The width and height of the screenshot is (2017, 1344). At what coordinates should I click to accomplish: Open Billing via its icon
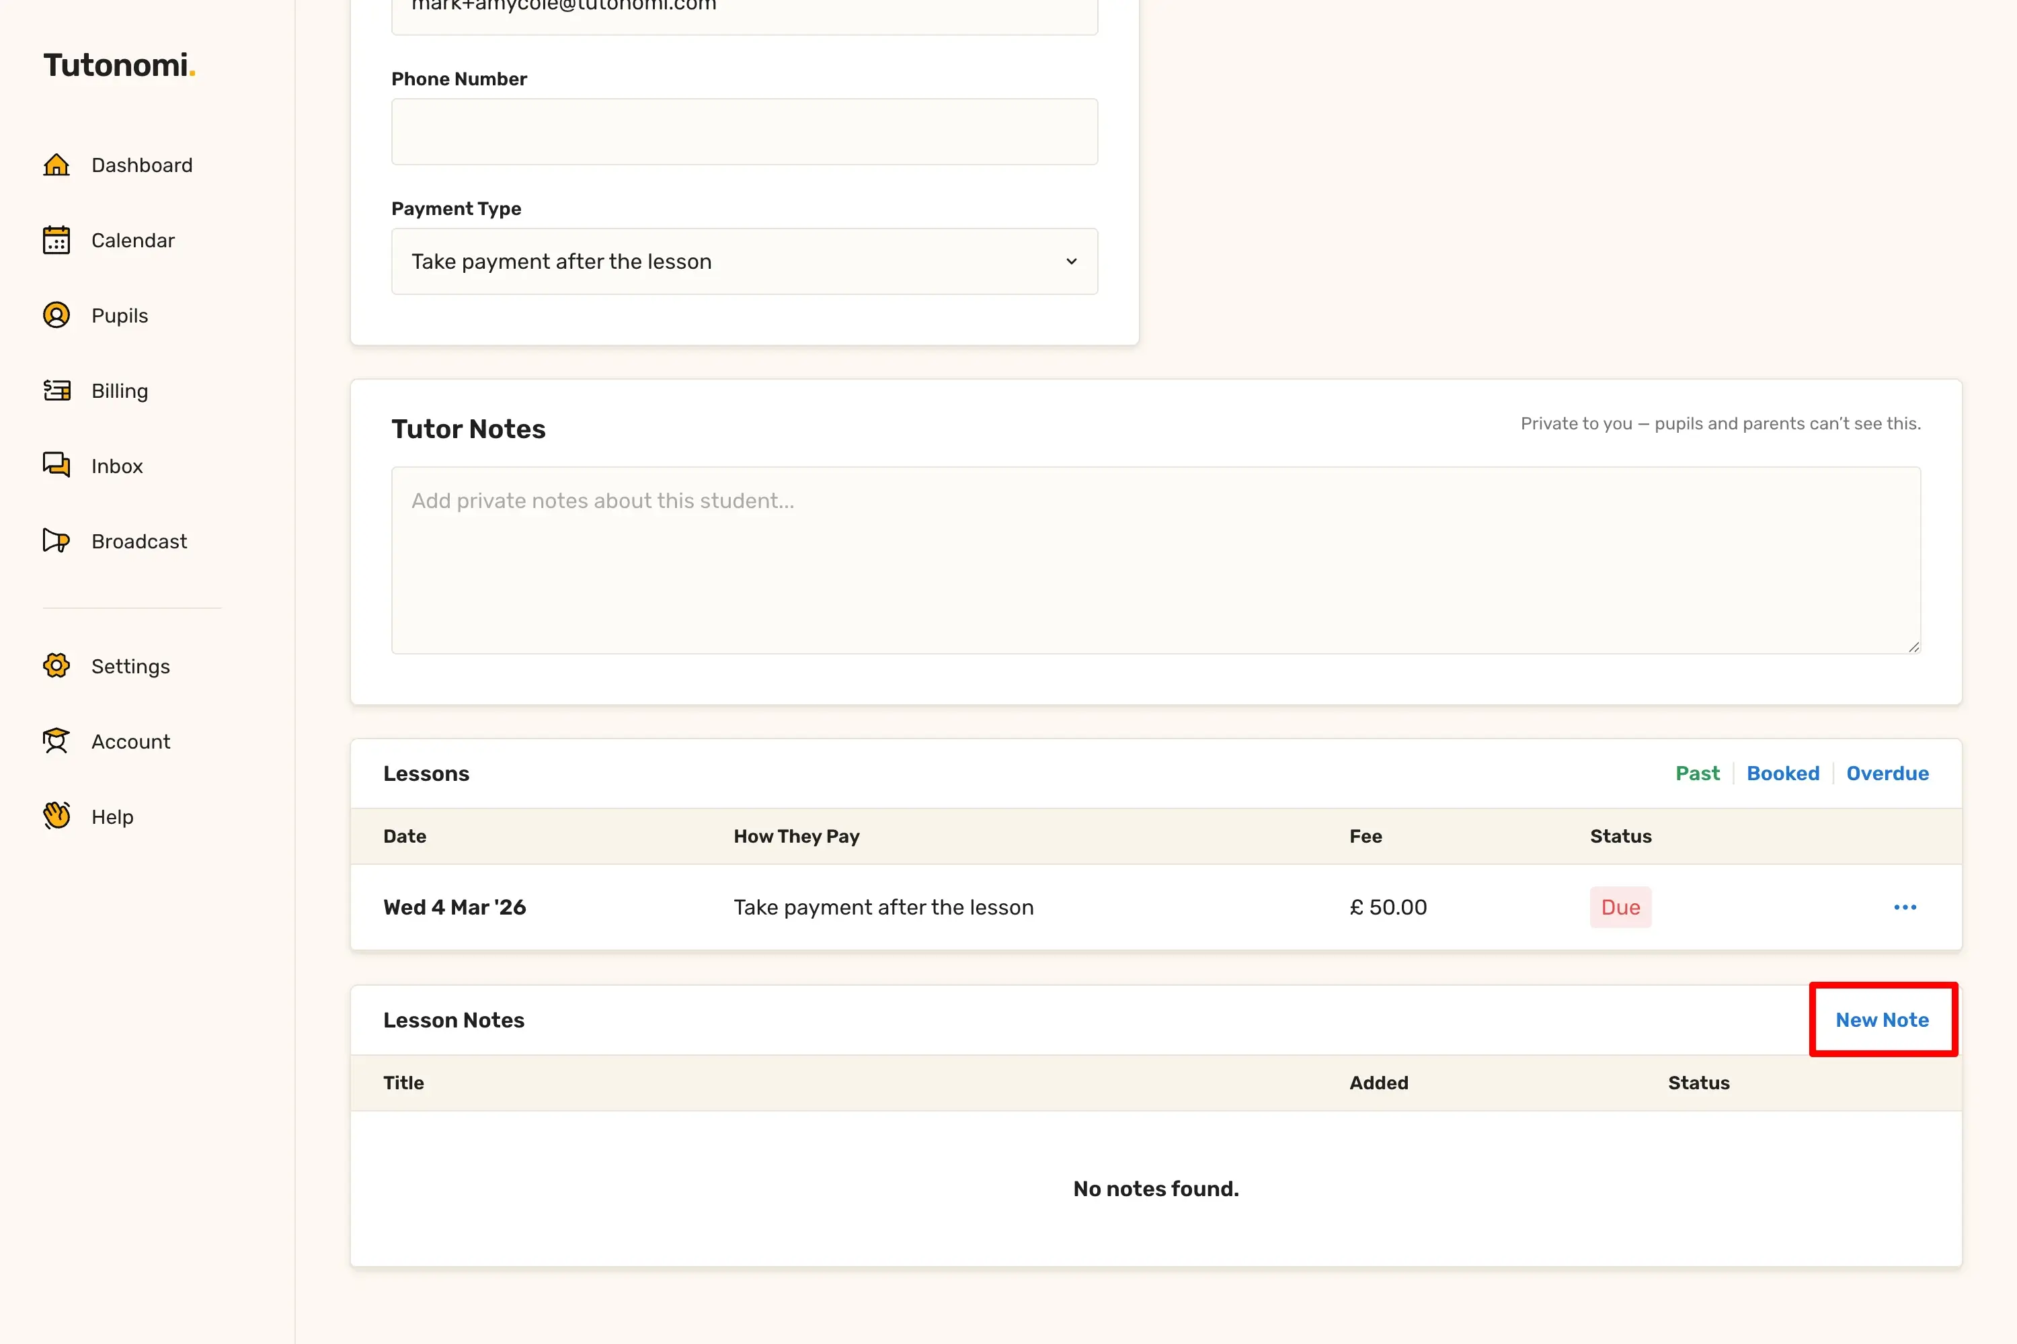pos(56,391)
